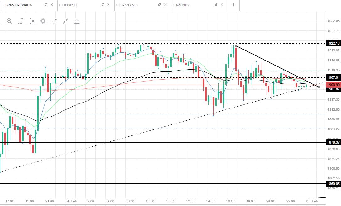Detach the SPX500-18Mar16 tab into window
This screenshot has width=341, height=206.
coord(46,5)
